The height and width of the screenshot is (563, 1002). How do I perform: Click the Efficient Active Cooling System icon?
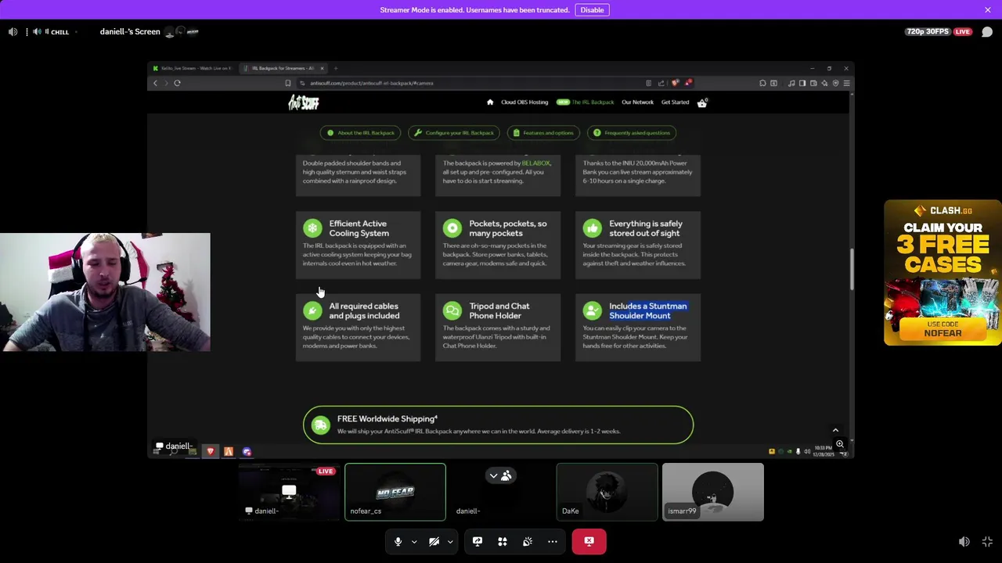tap(312, 228)
